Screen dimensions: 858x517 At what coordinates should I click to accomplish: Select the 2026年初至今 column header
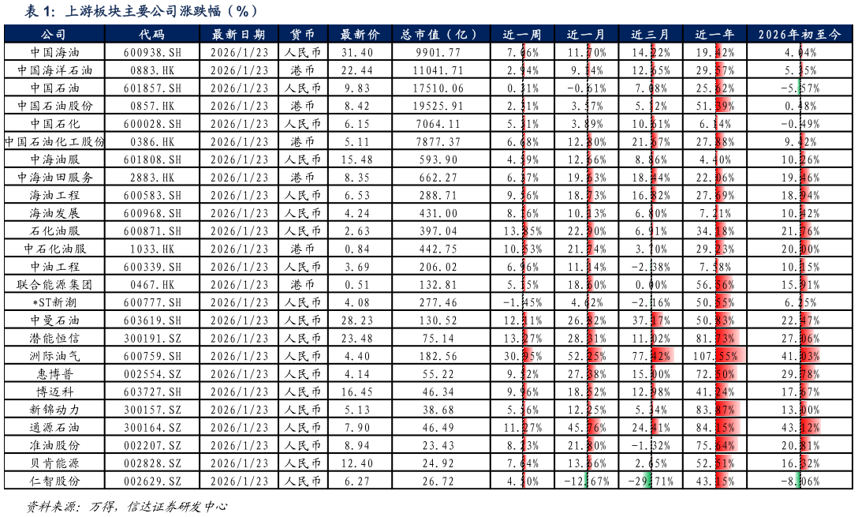tap(800, 33)
